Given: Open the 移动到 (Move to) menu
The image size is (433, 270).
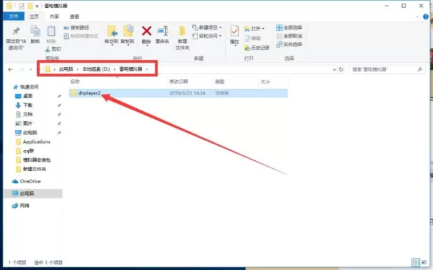Looking at the screenshot, I should click(112, 35).
